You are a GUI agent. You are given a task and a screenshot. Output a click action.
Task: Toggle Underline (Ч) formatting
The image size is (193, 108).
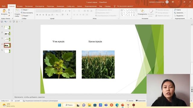(43, 15)
